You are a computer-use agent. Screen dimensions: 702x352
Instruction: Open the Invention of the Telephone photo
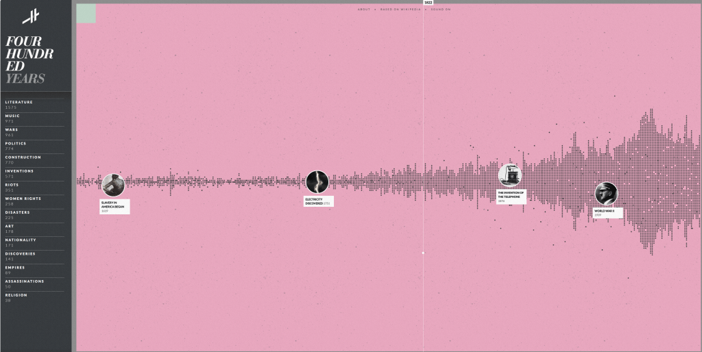point(509,175)
